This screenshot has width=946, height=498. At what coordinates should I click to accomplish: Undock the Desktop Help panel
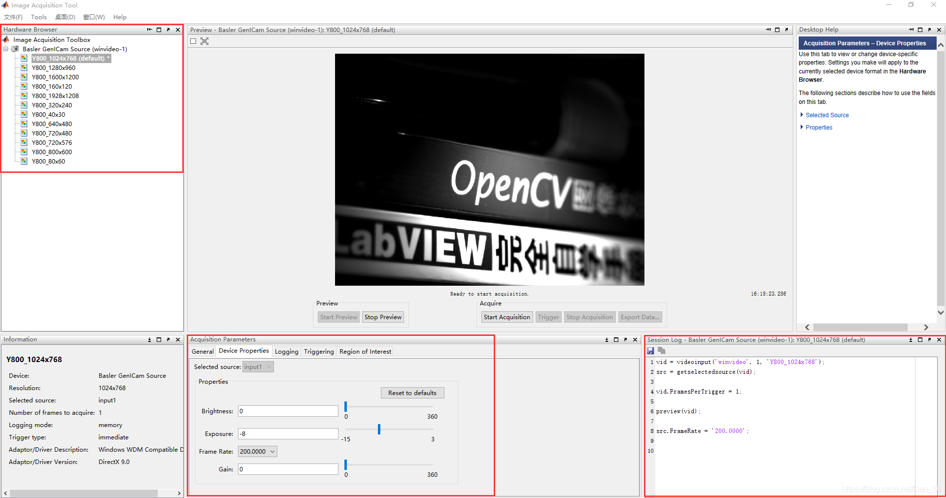[x=930, y=30]
